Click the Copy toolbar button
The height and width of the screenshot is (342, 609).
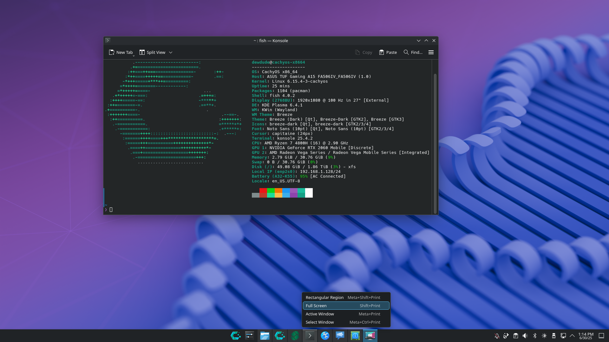363,52
